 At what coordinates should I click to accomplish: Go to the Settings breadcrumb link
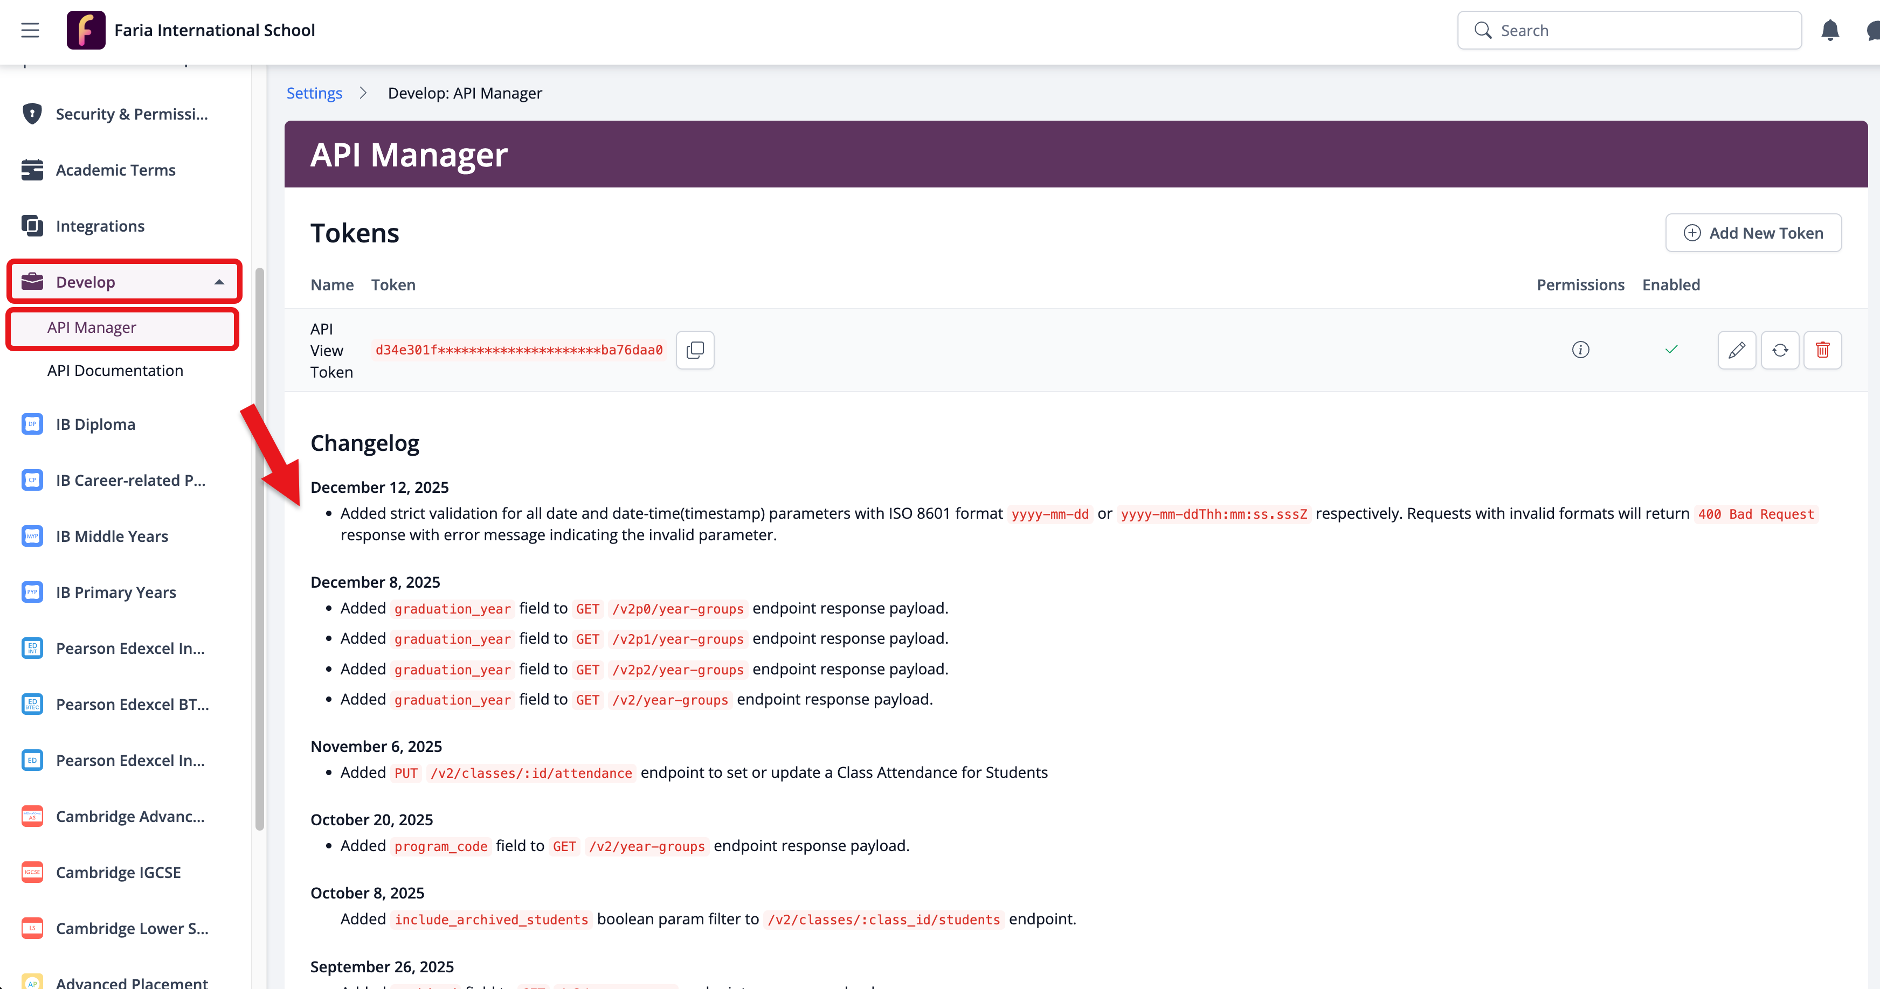pos(314,93)
